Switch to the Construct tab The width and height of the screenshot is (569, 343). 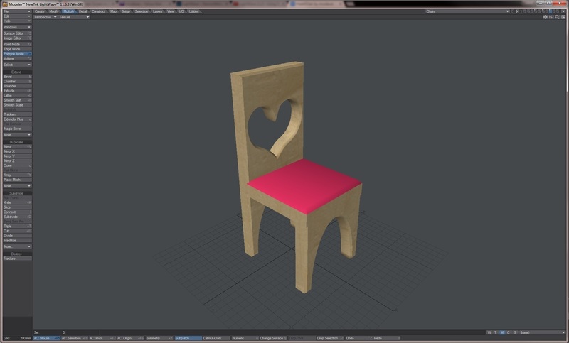point(98,11)
